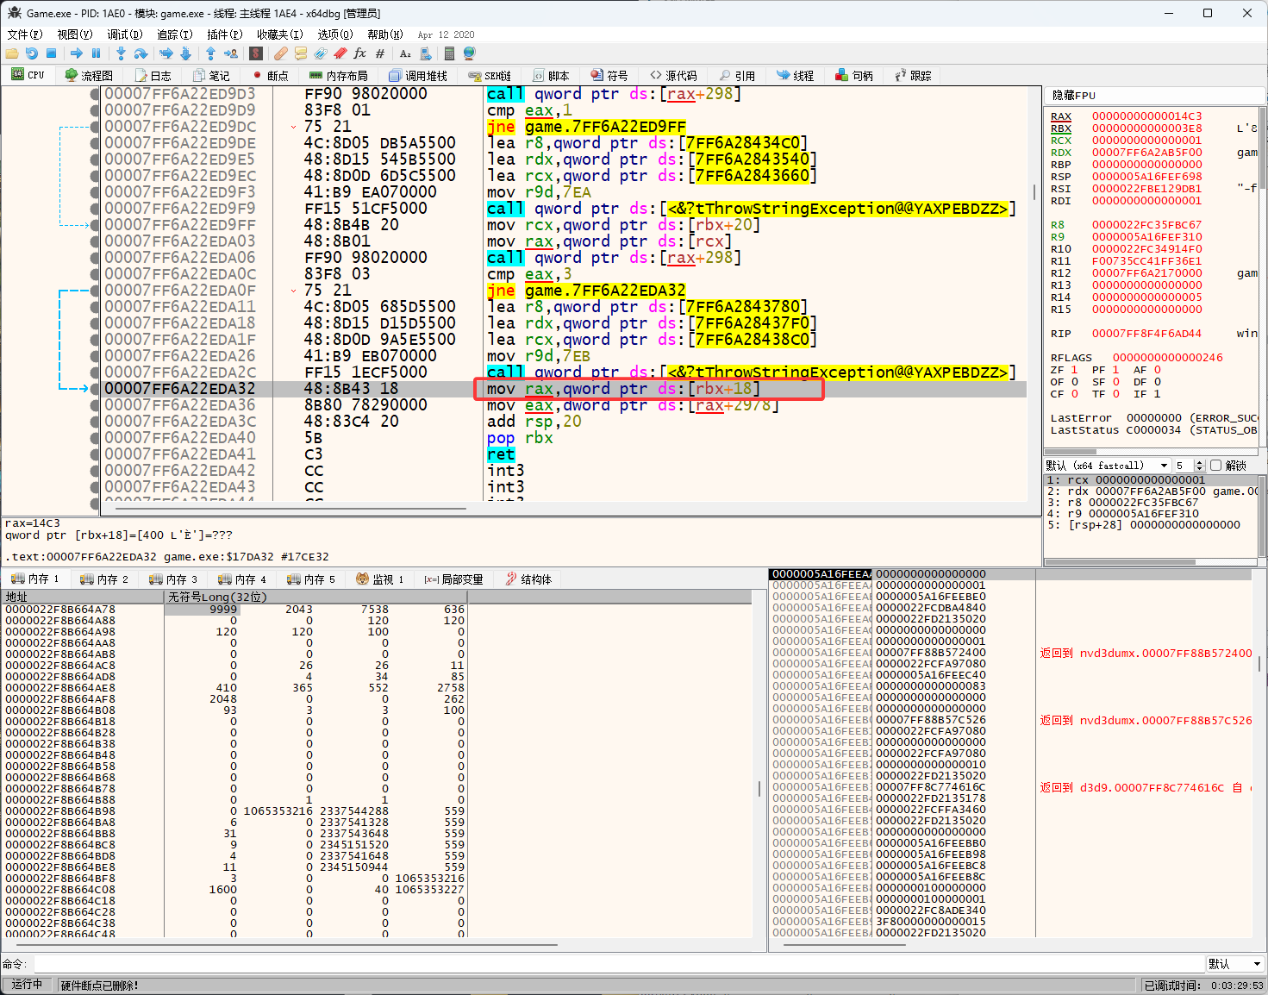Open the calculator toolbar icon
This screenshot has height=995, width=1268.
pyautogui.click(x=449, y=53)
